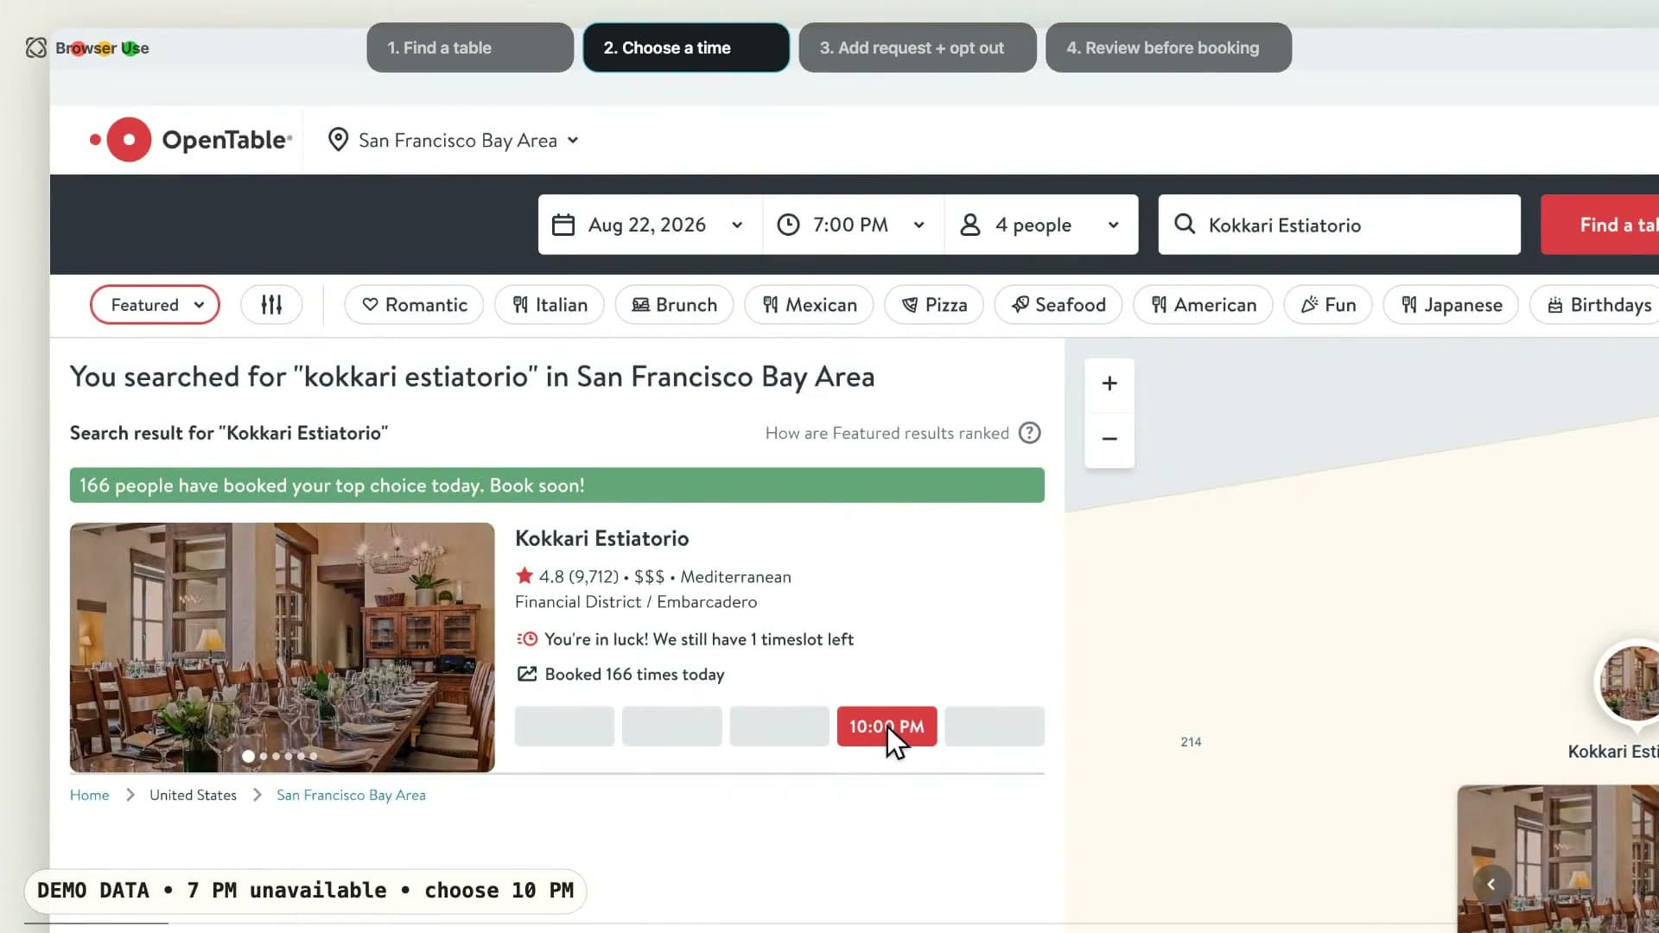Click the first carousel dot on photo

249,756
